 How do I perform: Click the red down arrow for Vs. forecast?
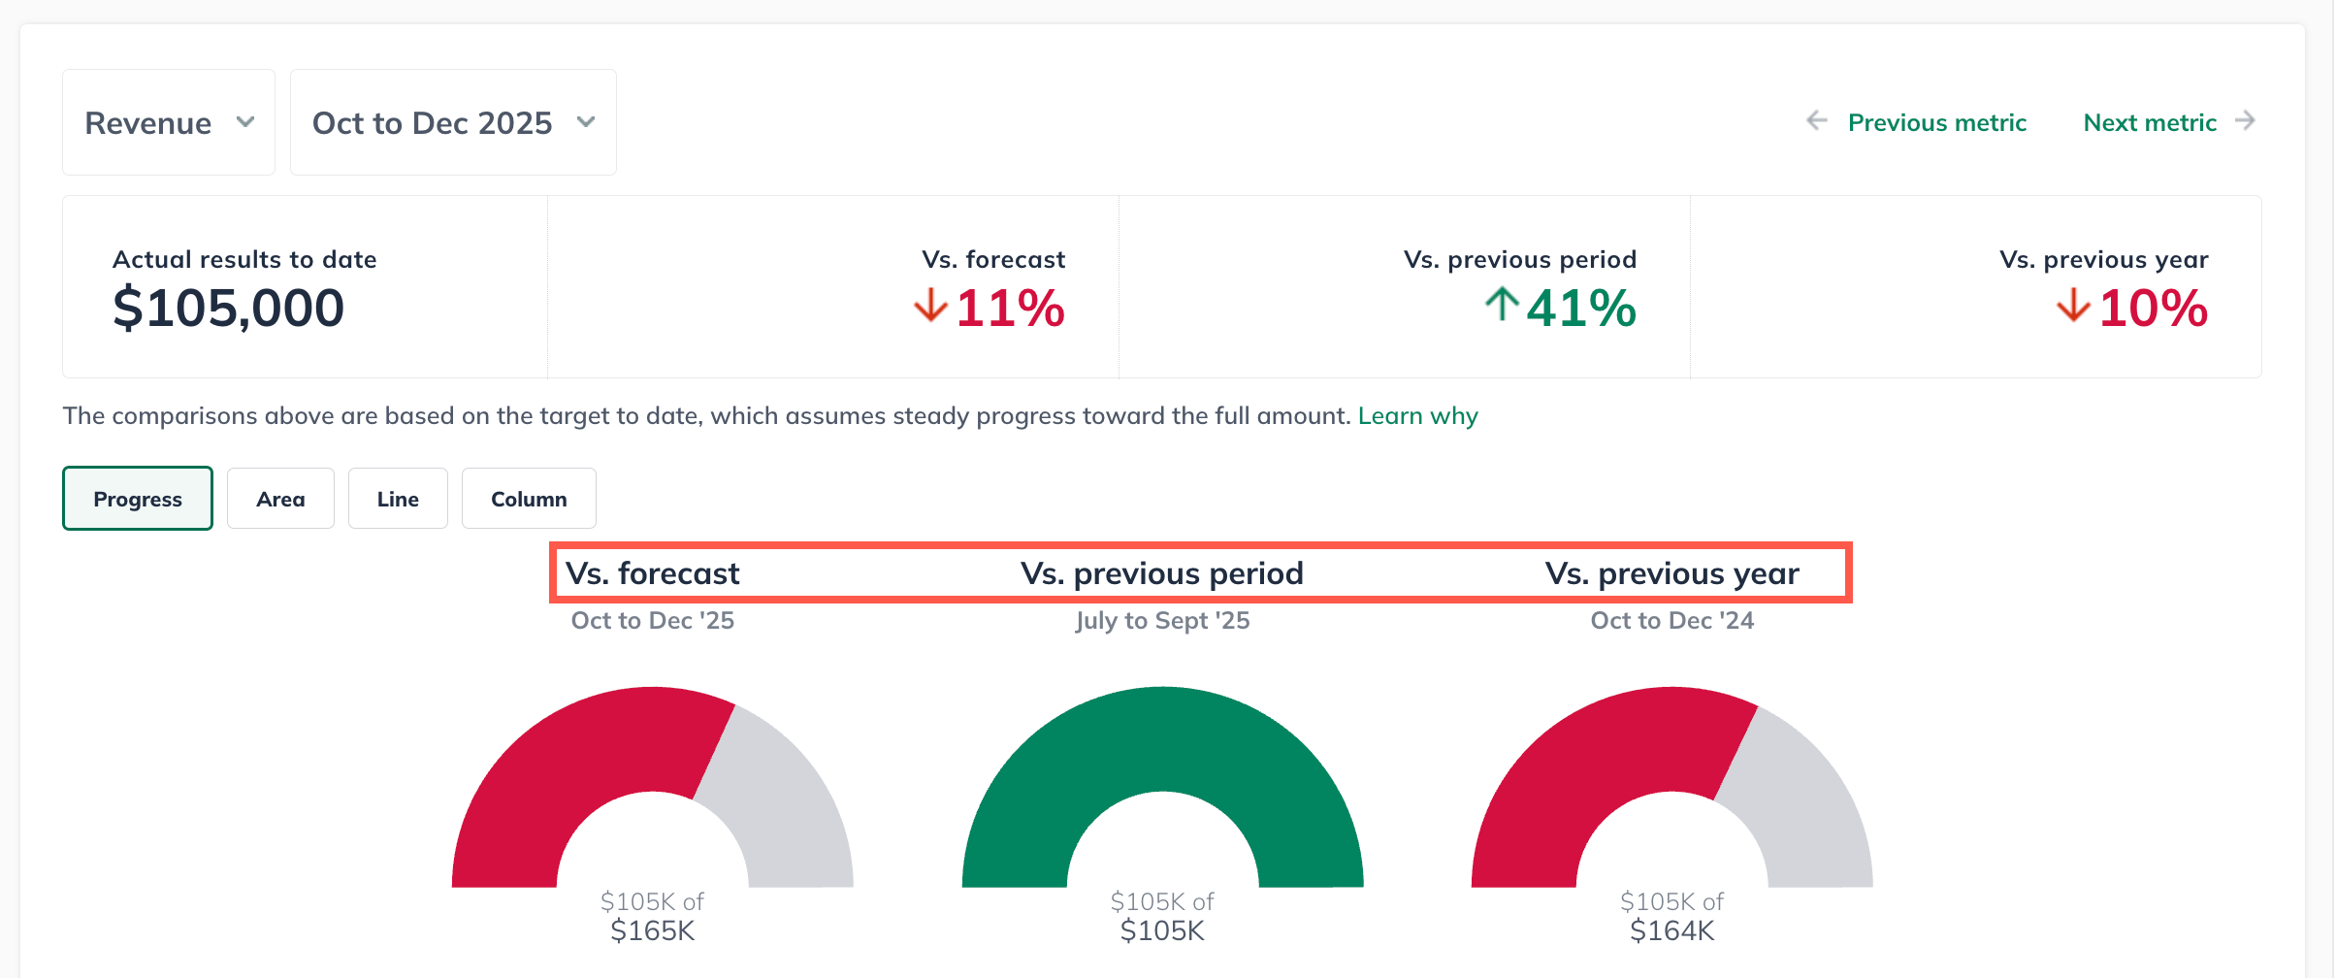930,305
